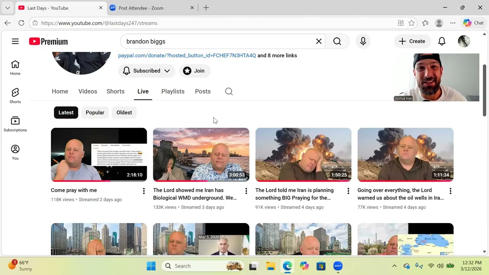Click the browser address bar URL

coord(99,23)
